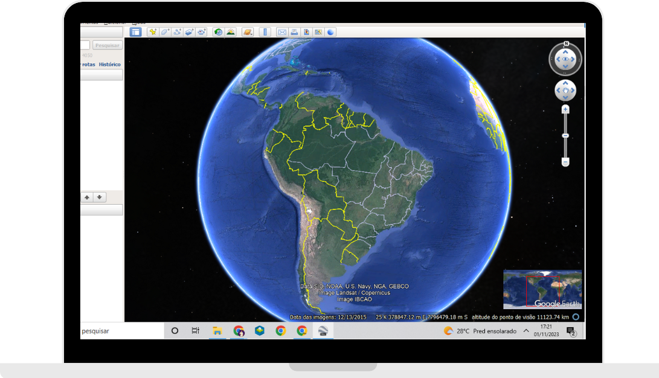This screenshot has height=378, width=659.
Task: Select the add path tool
Action: [178, 32]
